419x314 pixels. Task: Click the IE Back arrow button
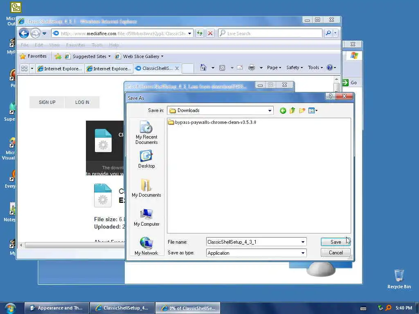click(24, 34)
